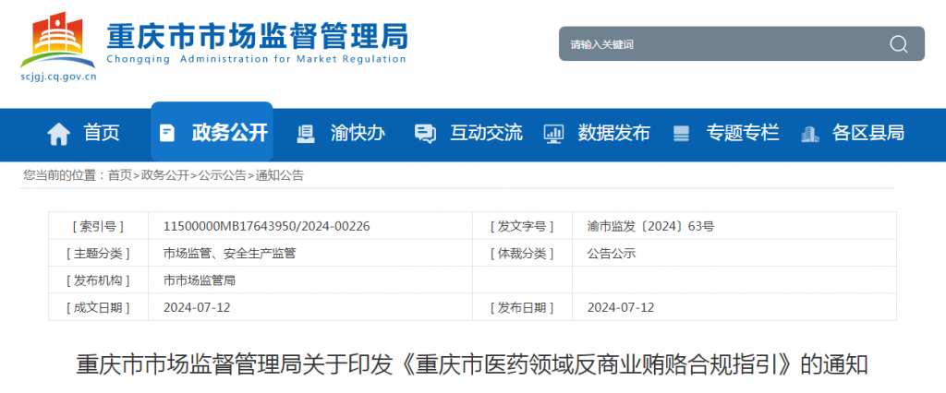Open the 首页 navigation item

click(x=102, y=133)
